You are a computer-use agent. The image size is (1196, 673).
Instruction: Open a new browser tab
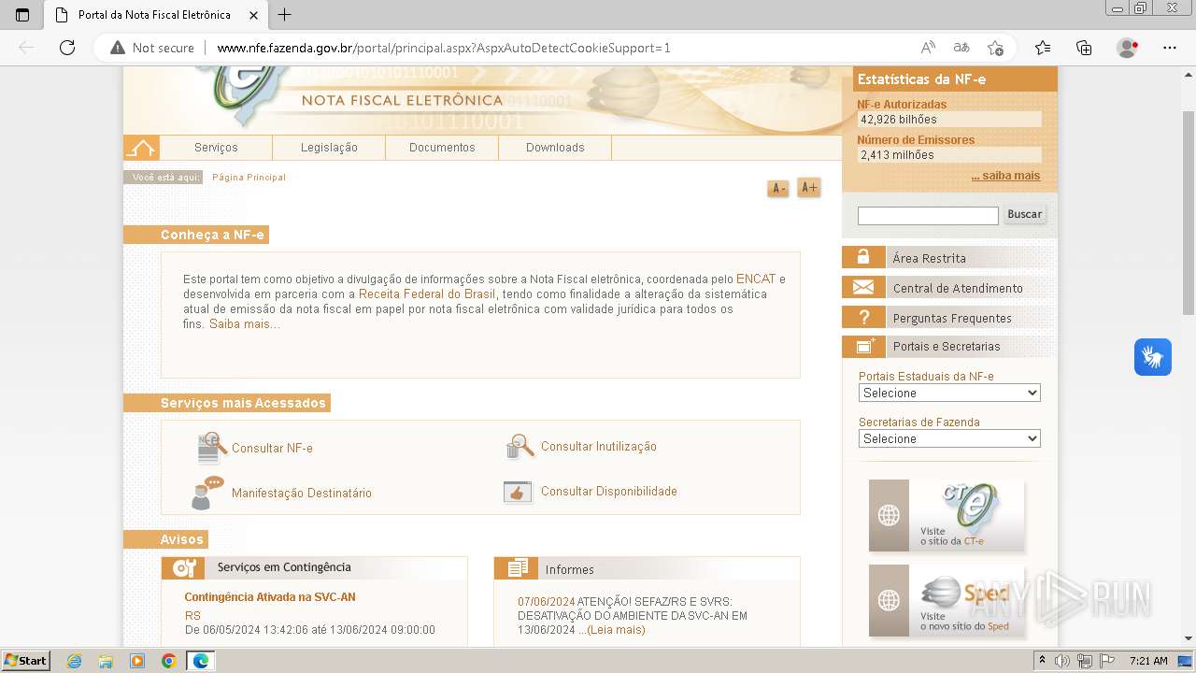click(285, 15)
